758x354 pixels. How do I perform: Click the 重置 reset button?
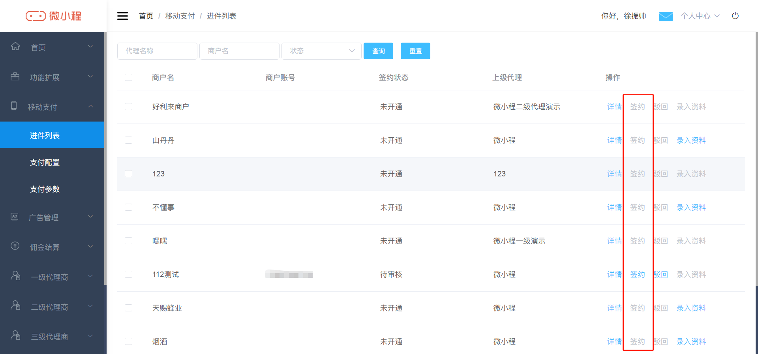pos(415,51)
